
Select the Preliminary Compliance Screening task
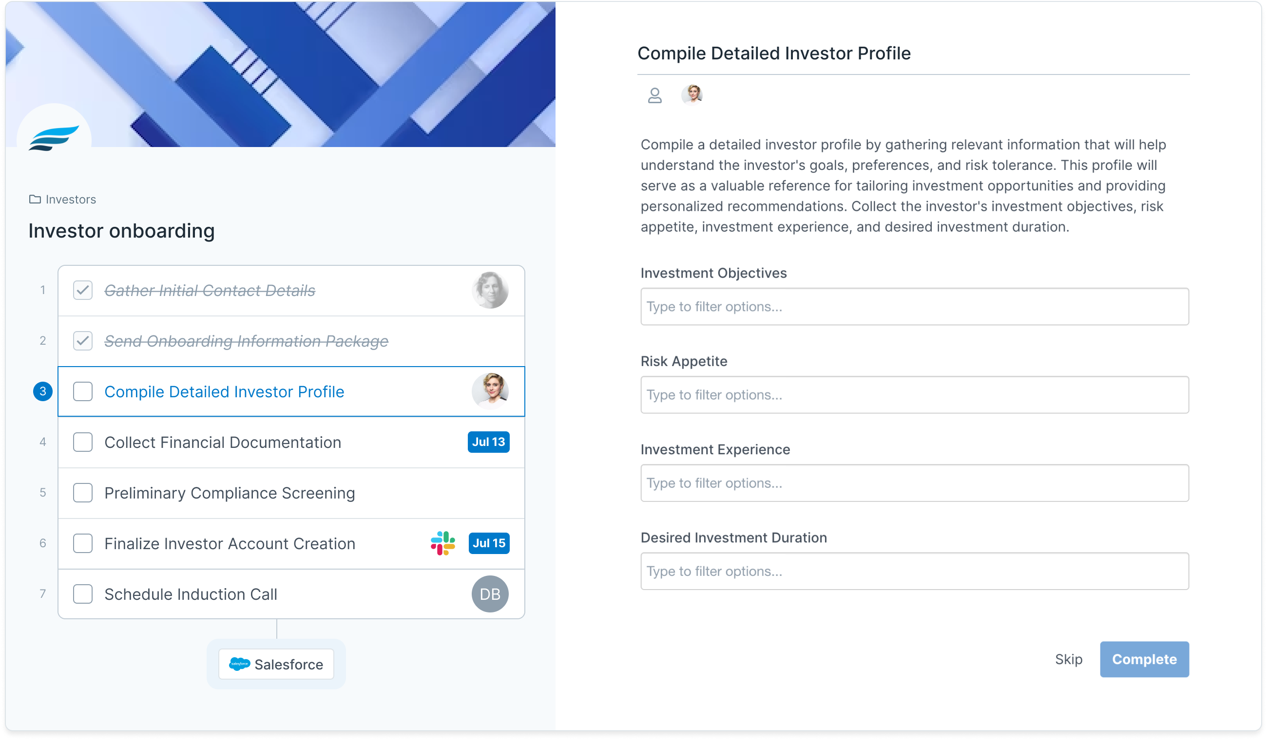[291, 493]
